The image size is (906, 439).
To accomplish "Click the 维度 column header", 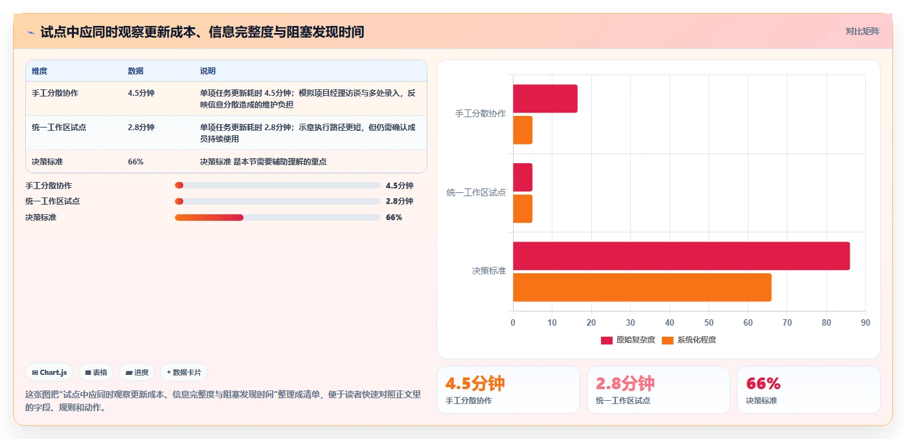I will [40, 71].
